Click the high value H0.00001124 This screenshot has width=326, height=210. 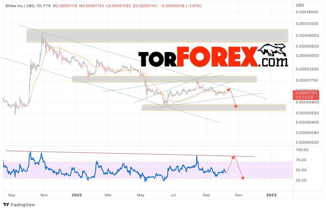92,6
